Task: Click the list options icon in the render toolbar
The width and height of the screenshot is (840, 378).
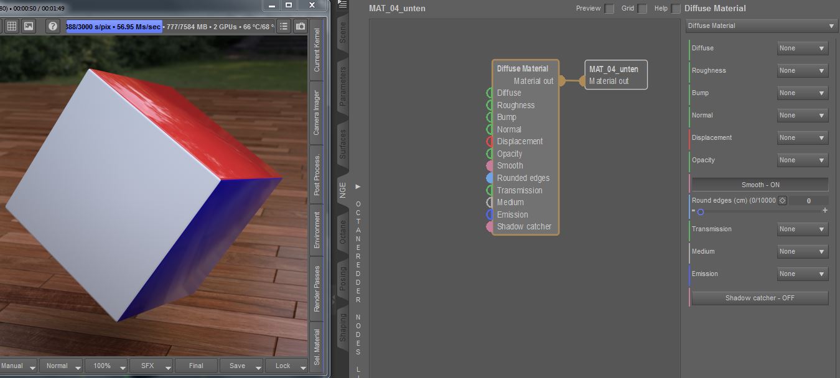Action: [x=284, y=26]
